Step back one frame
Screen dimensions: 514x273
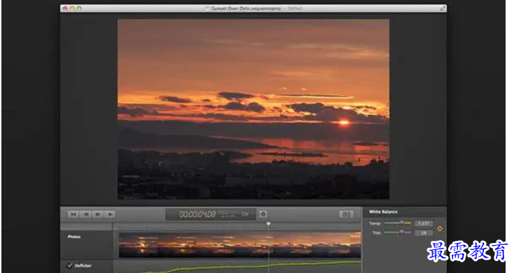click(85, 214)
